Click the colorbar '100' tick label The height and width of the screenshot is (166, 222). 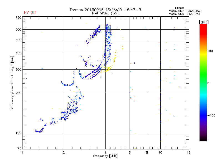click(x=210, y=51)
